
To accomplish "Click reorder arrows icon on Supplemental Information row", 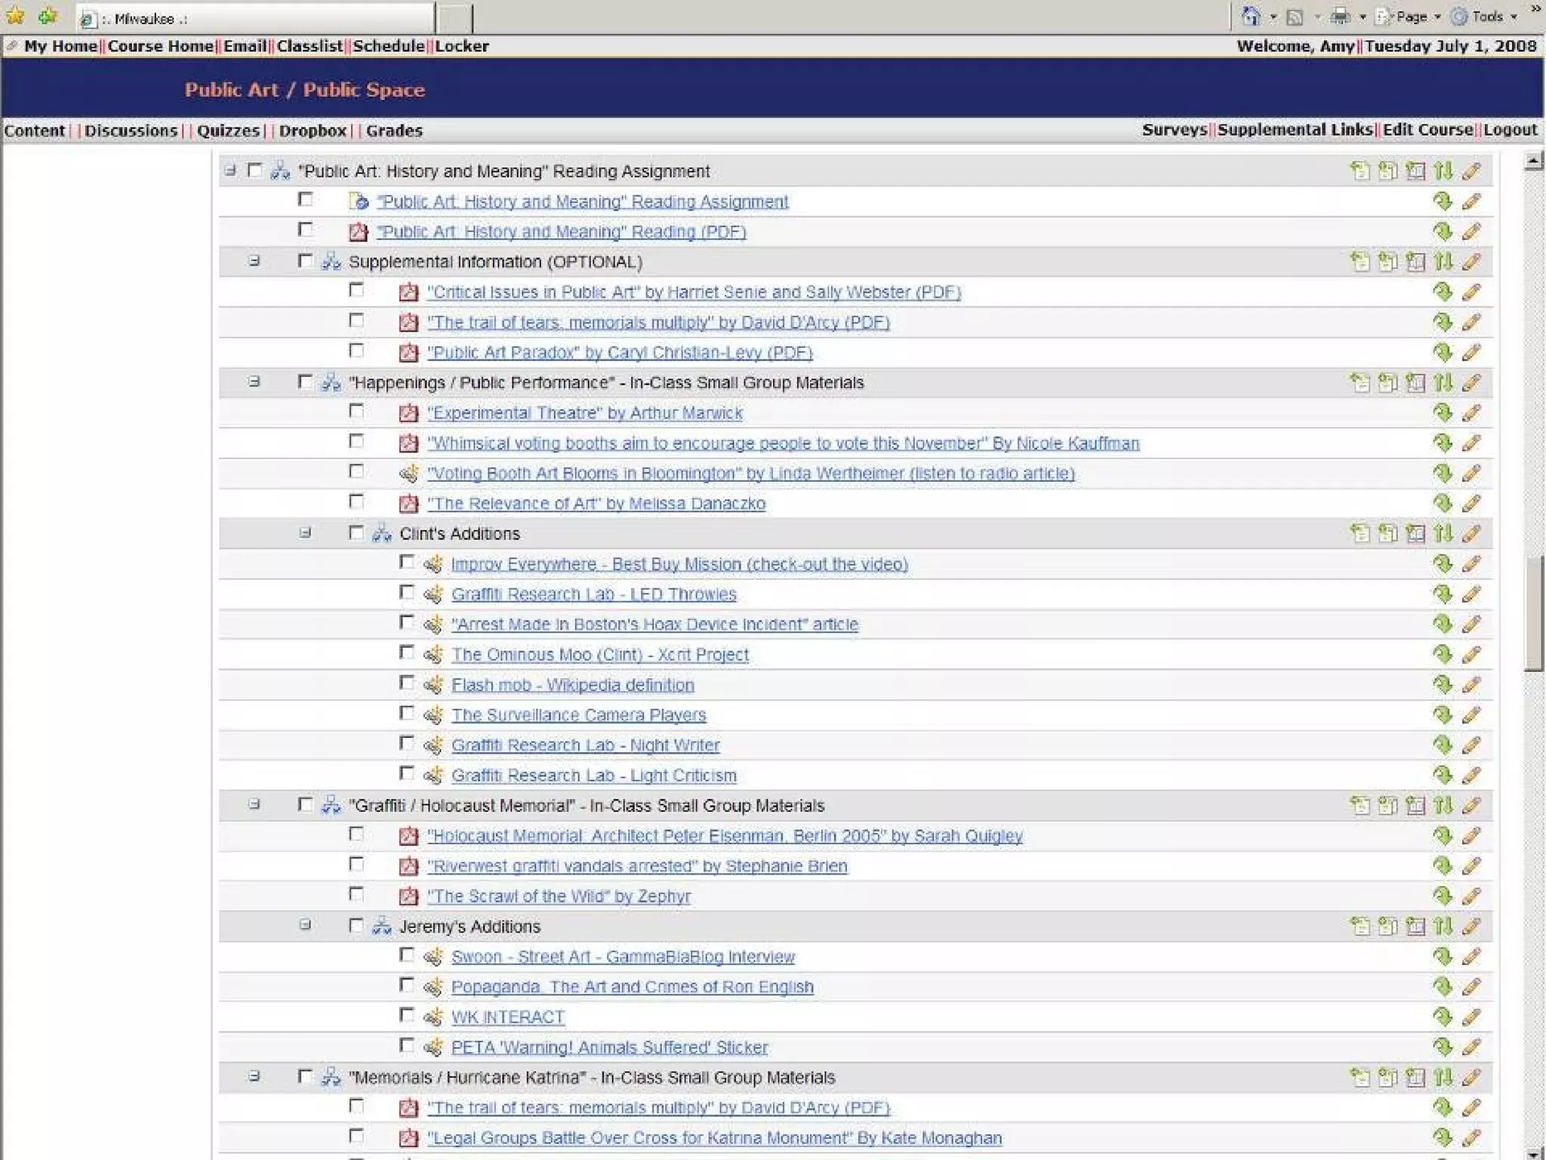I will coord(1443,262).
